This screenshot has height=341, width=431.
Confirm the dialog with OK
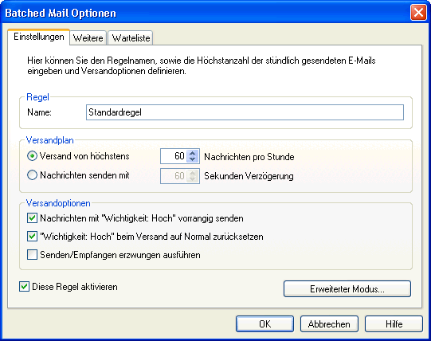264,324
